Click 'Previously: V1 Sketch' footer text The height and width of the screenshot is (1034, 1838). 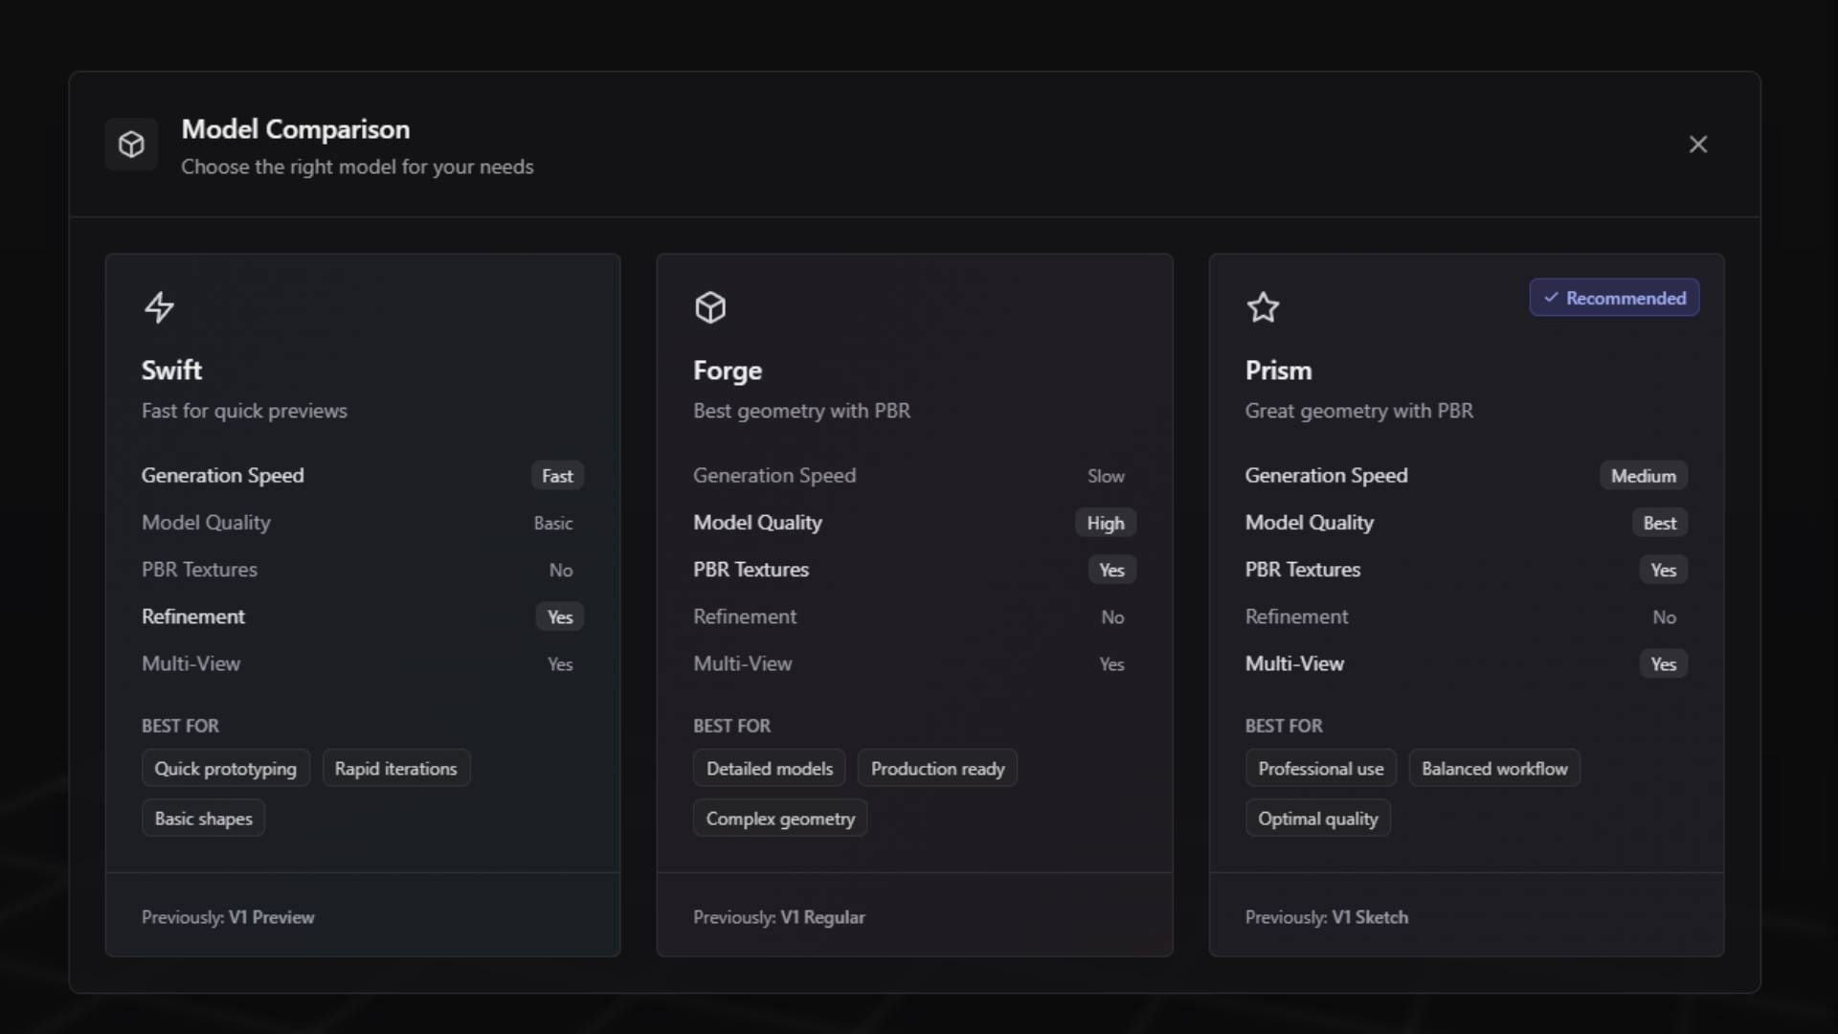(1327, 917)
